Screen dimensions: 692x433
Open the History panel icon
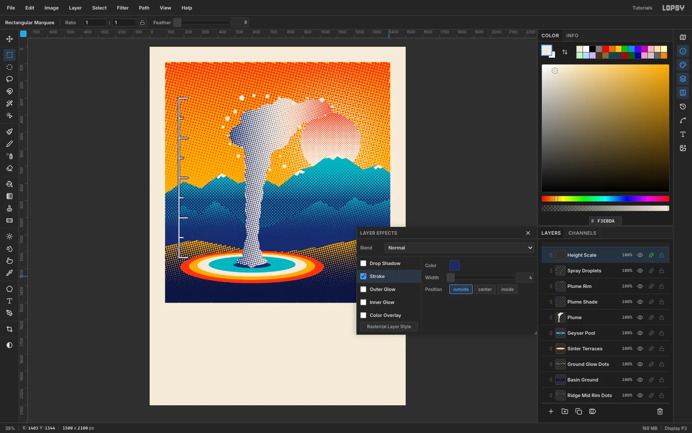(x=683, y=107)
